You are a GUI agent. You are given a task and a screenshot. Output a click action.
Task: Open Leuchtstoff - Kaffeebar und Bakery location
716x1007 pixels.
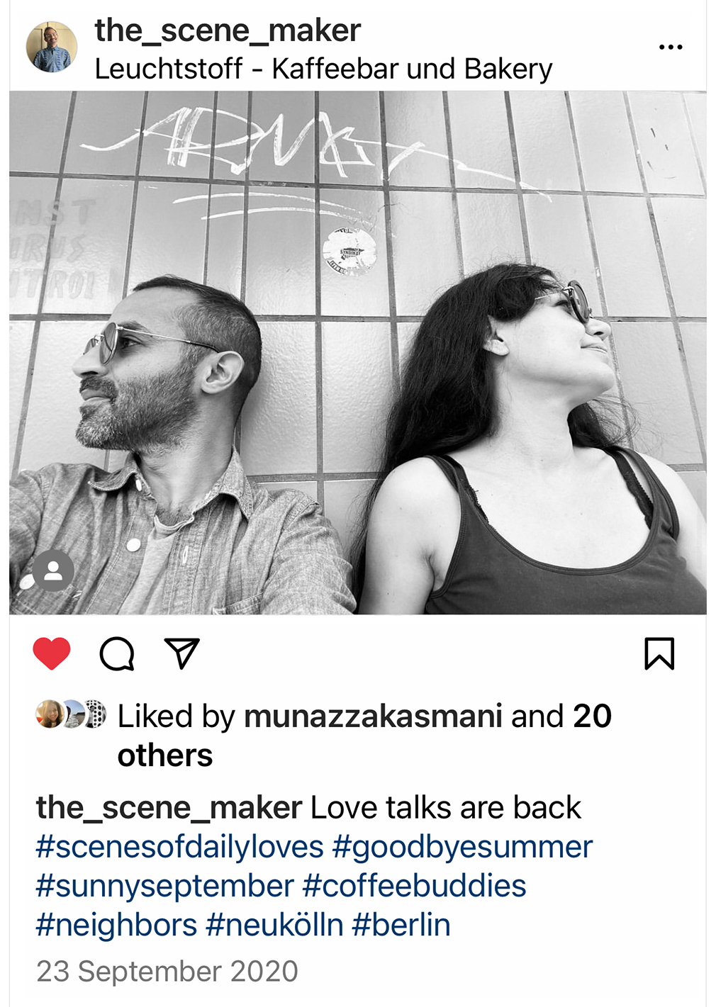[323, 69]
